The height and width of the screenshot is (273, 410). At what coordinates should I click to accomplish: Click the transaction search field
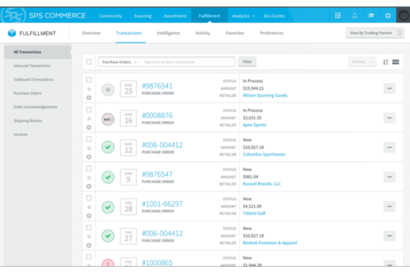pyautogui.click(x=187, y=62)
